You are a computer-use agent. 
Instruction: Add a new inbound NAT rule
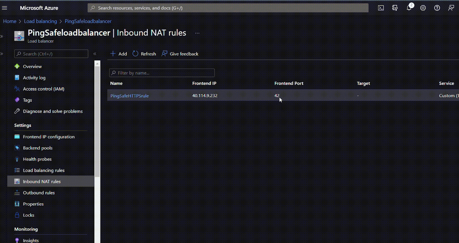(119, 54)
